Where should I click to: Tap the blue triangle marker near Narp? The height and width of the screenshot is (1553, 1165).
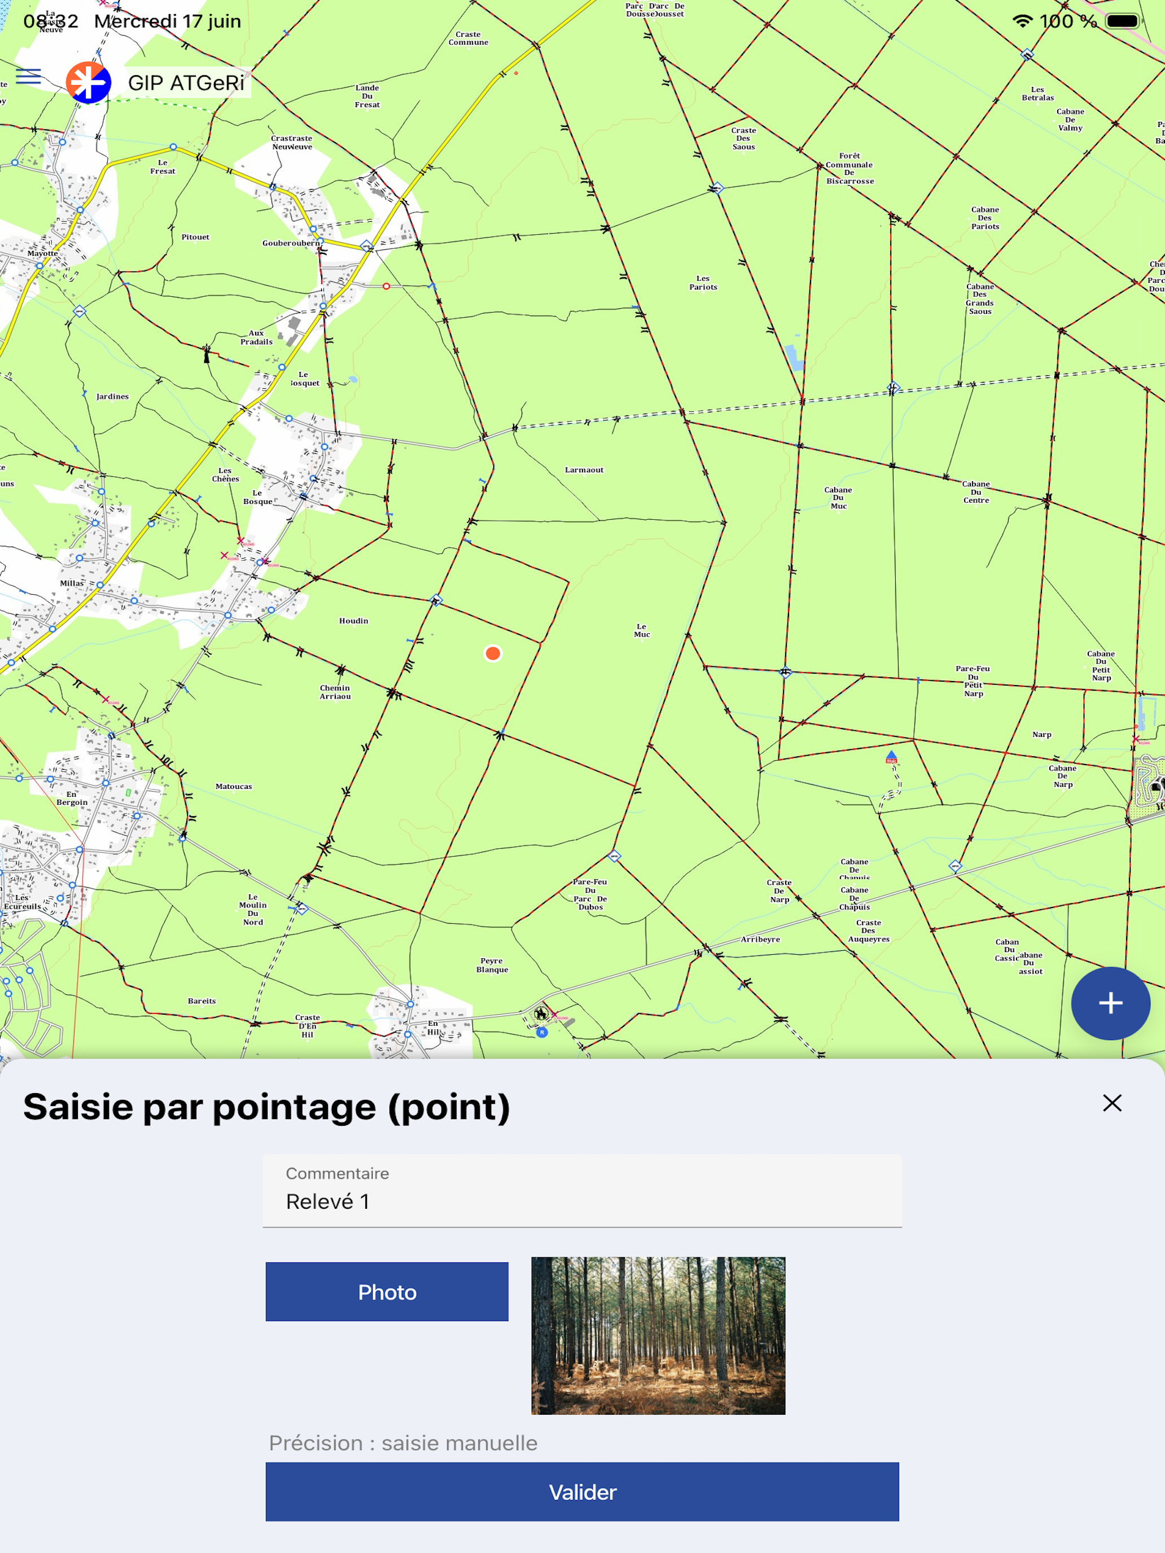click(x=891, y=756)
